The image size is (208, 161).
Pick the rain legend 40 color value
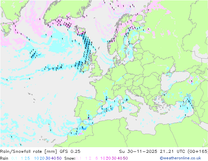click(53, 158)
